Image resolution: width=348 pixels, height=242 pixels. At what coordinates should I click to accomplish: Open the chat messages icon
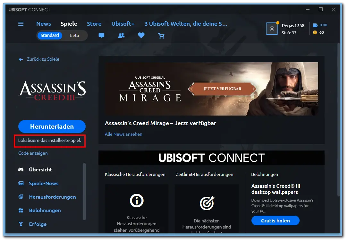(101, 36)
